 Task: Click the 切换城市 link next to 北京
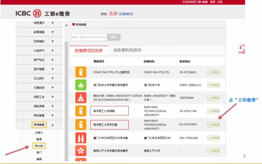[x=126, y=14]
